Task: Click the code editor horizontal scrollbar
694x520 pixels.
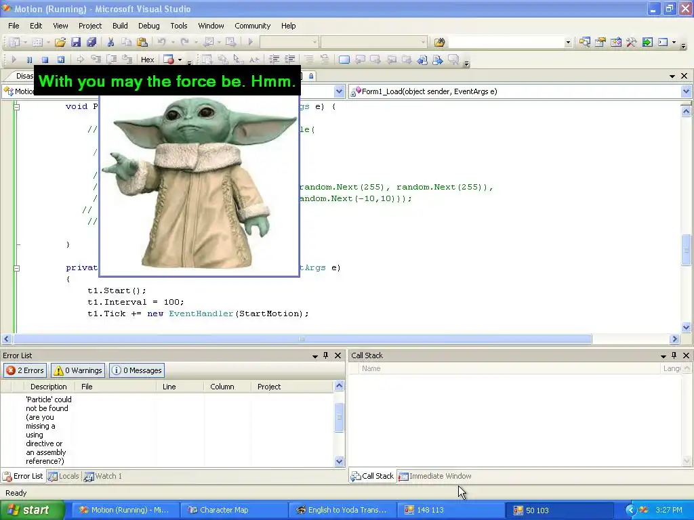Action: coord(302,339)
